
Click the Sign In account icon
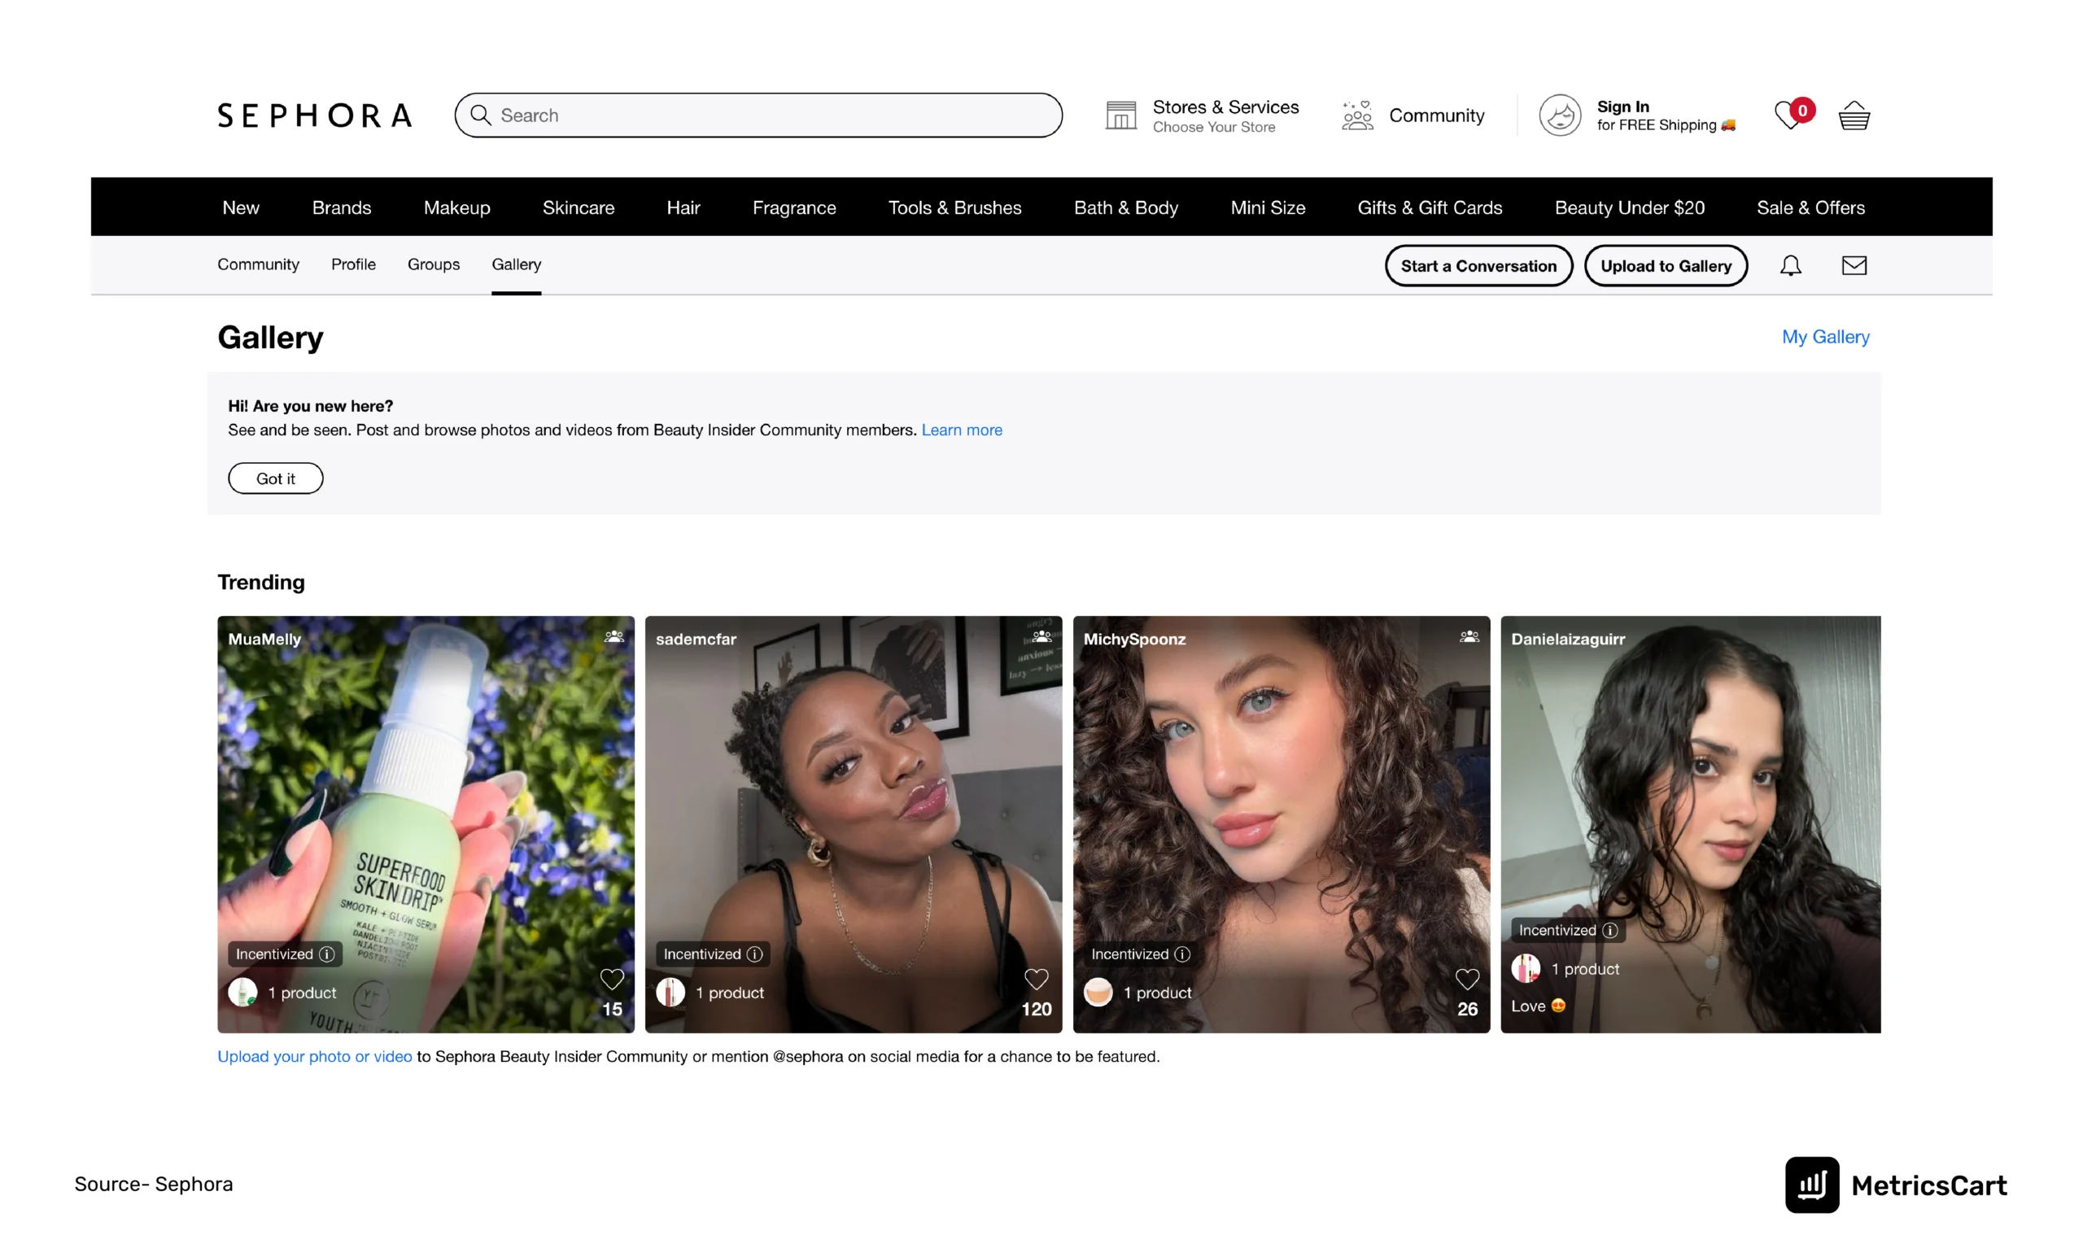pos(1564,115)
